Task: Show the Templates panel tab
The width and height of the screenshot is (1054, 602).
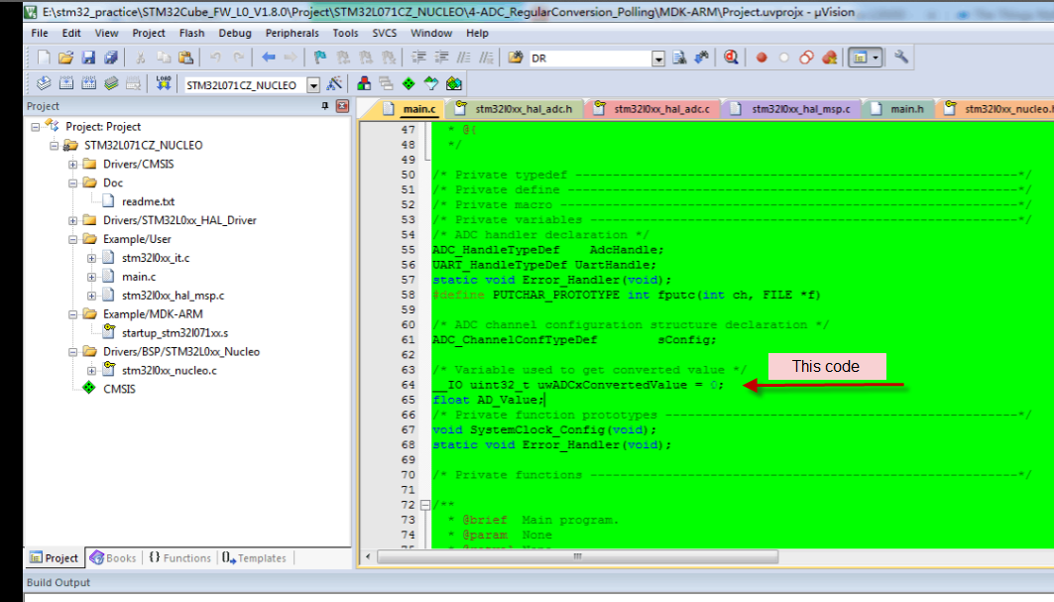Action: point(255,557)
